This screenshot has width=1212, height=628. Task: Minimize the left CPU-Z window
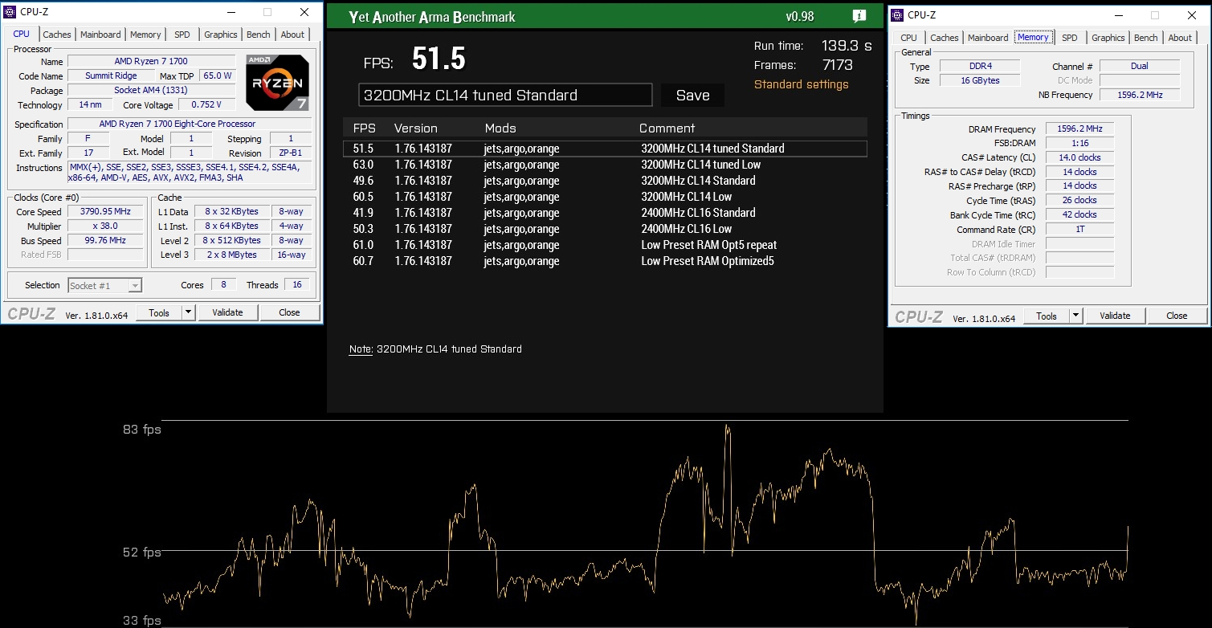[231, 12]
